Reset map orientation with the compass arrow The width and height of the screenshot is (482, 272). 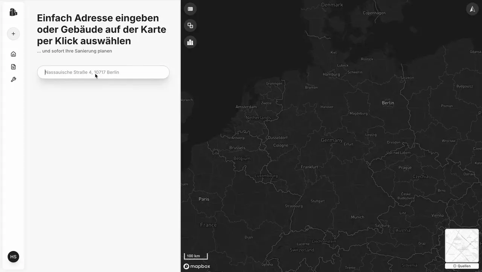[x=472, y=9]
